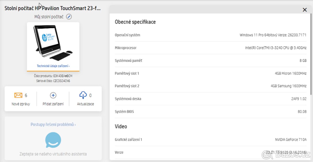Click the virtual assistant smiley chat icon
Image resolution: width=313 pixels, height=162 pixels.
[53, 140]
